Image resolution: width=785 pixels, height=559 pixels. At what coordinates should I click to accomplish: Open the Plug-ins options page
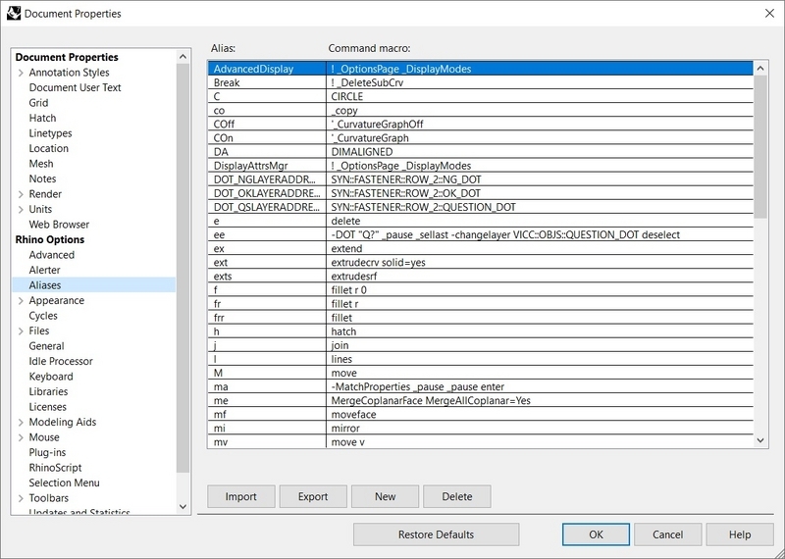[47, 452]
